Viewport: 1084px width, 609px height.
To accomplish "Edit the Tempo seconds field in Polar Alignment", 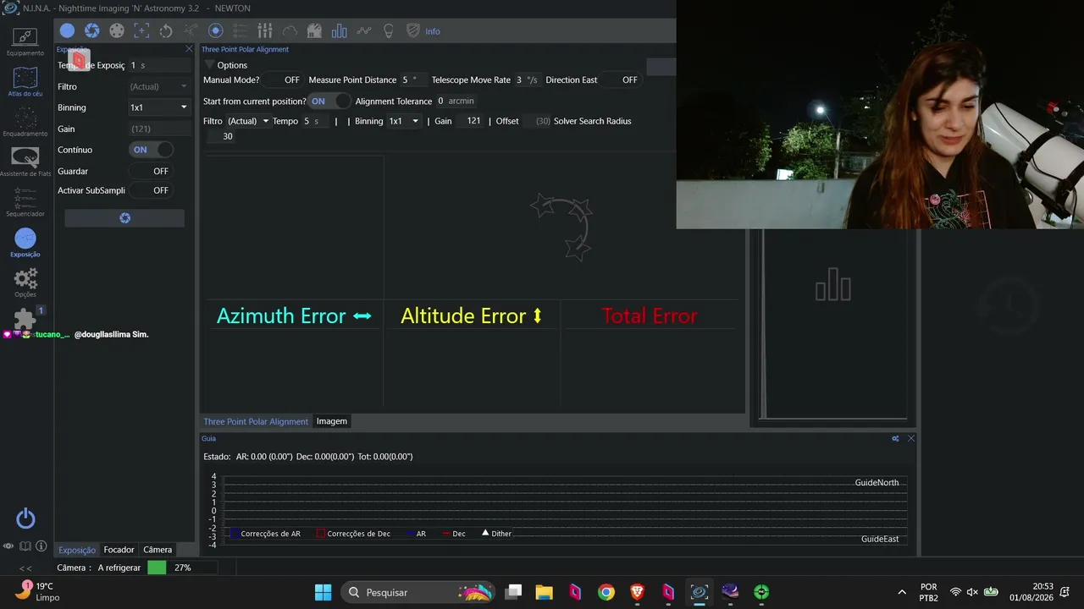I will [315, 121].
